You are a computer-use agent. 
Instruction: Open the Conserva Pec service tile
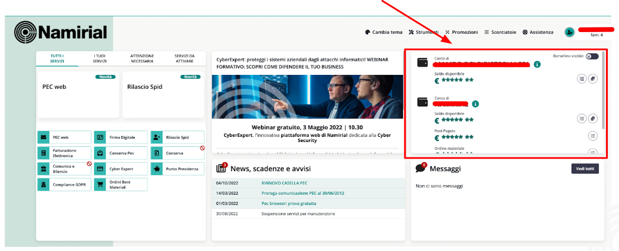(x=121, y=153)
